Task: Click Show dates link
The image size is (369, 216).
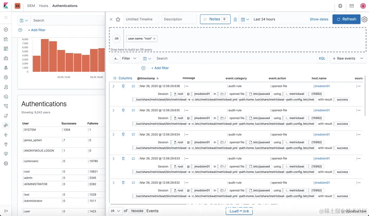Action: tap(319, 19)
